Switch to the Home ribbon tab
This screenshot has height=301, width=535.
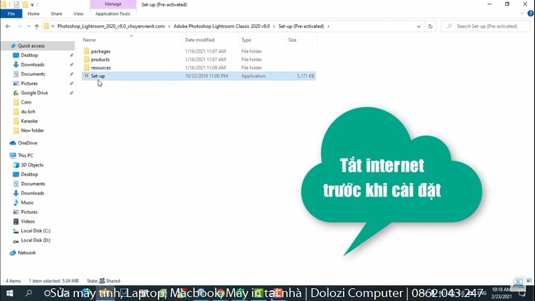tap(33, 13)
